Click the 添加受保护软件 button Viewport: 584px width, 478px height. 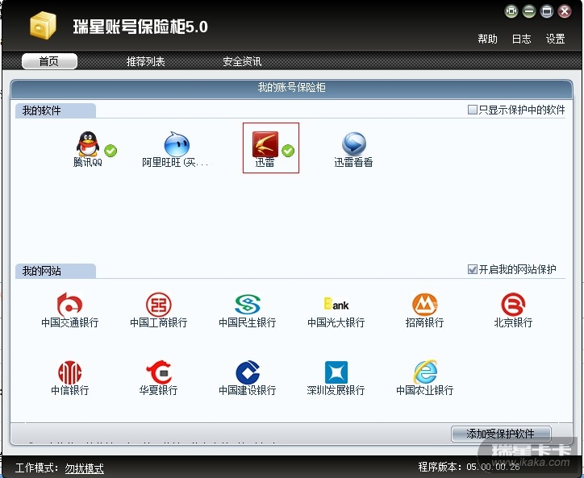501,434
